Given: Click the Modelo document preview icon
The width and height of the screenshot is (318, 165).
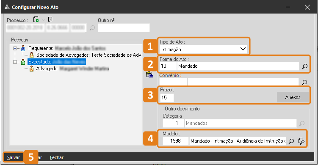Looking at the screenshot, I should (x=301, y=141).
